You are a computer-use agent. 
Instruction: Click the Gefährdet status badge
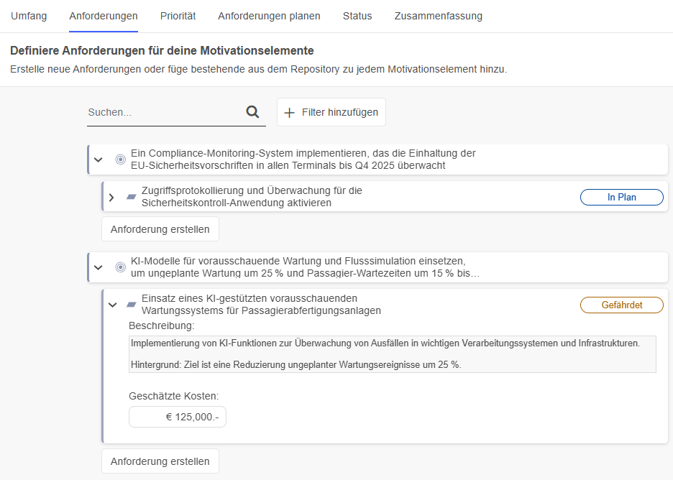tap(621, 305)
